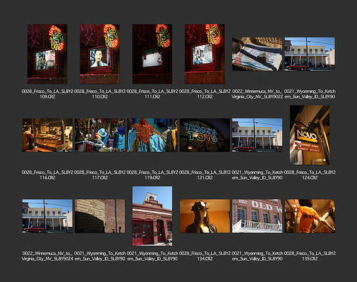Select the filename ending 134.CR2
Image resolution: width=357 pixels, height=282 pixels.
[205, 256]
